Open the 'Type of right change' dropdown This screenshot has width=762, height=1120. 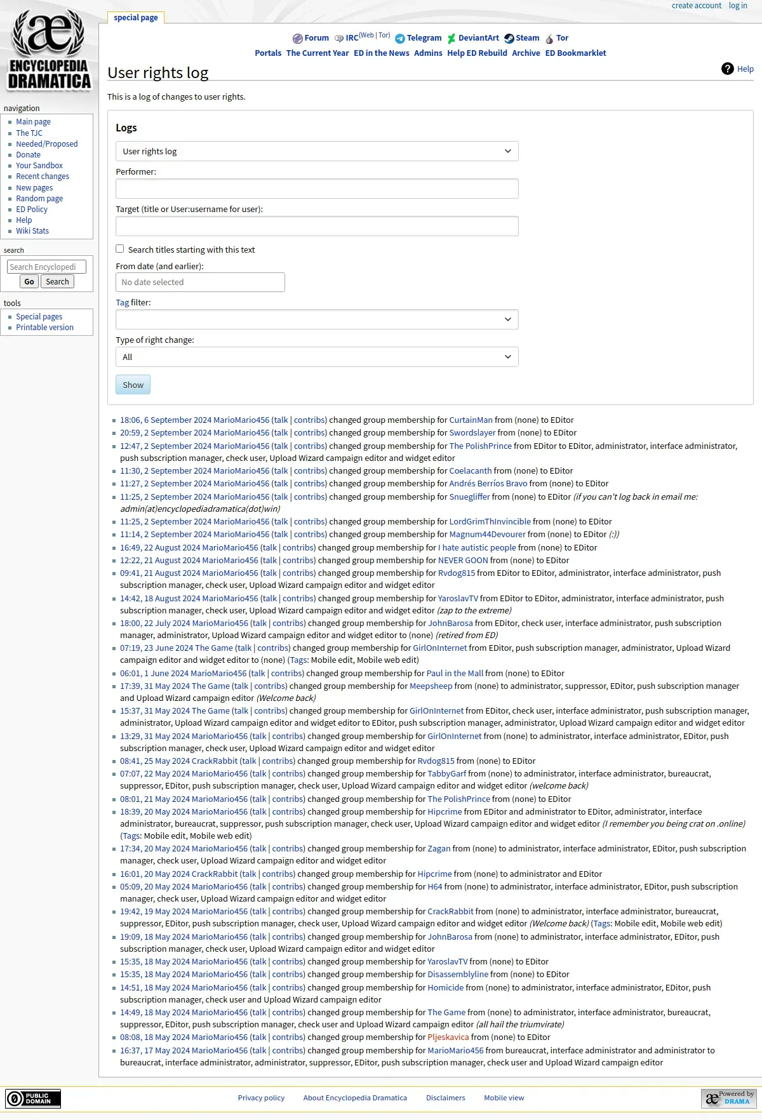(317, 357)
